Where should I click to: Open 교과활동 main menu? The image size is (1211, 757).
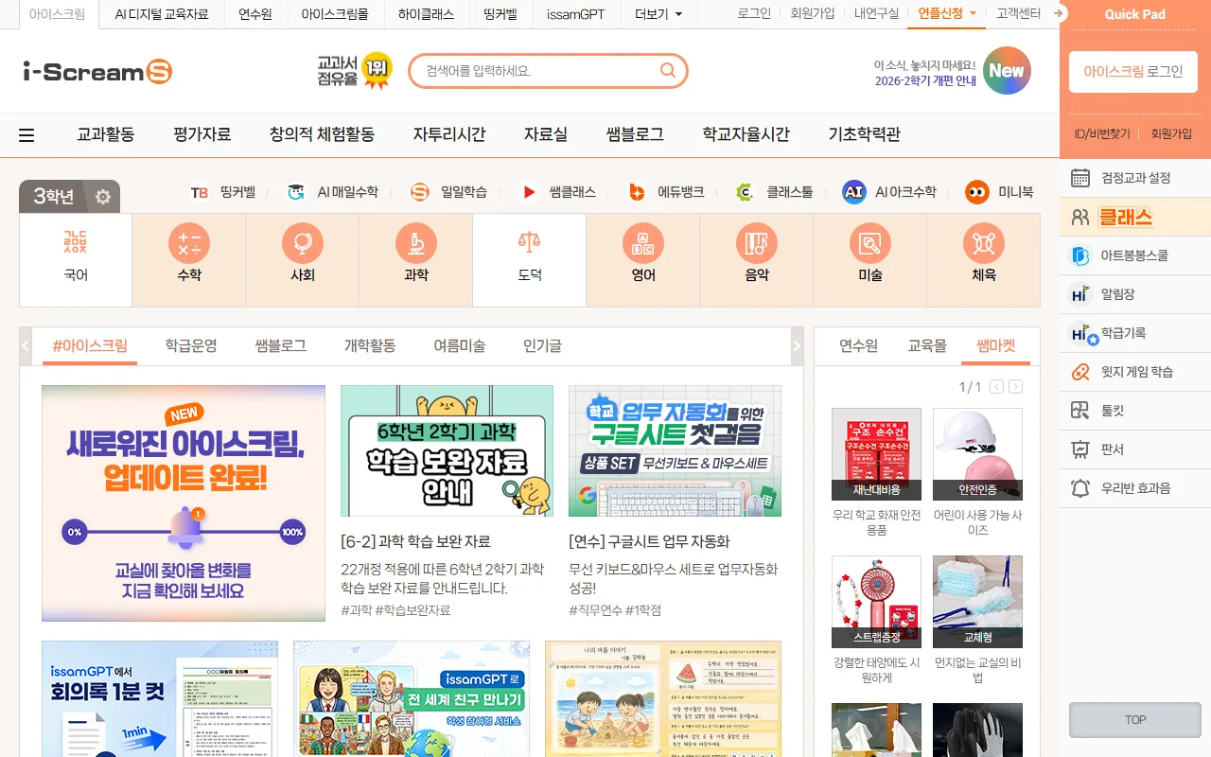tap(106, 134)
